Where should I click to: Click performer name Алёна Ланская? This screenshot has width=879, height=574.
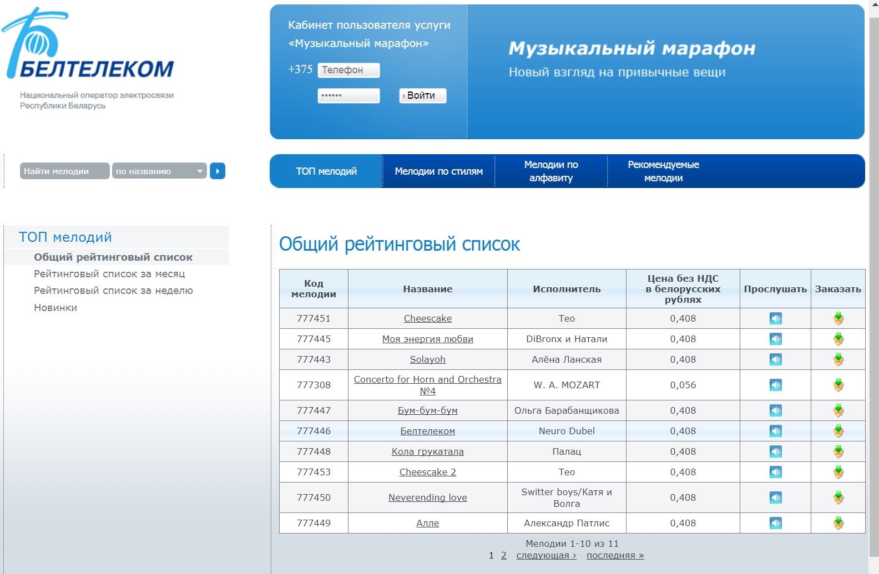(567, 359)
